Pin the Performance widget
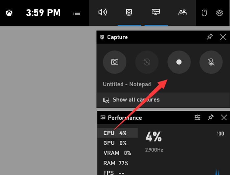This screenshot has width=230, height=175. pyautogui.click(x=211, y=117)
